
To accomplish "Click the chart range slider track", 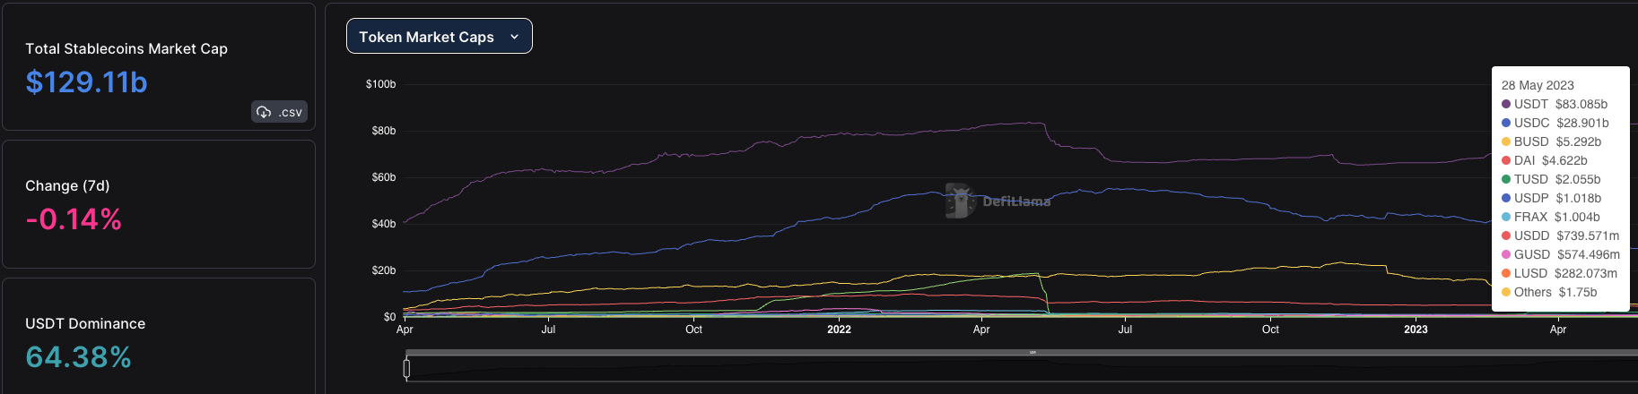I will click(1022, 368).
